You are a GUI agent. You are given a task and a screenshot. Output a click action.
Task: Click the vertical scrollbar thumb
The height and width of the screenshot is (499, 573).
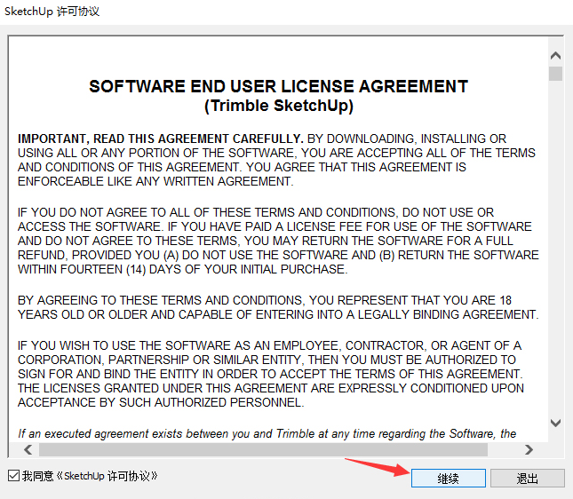pos(555,73)
